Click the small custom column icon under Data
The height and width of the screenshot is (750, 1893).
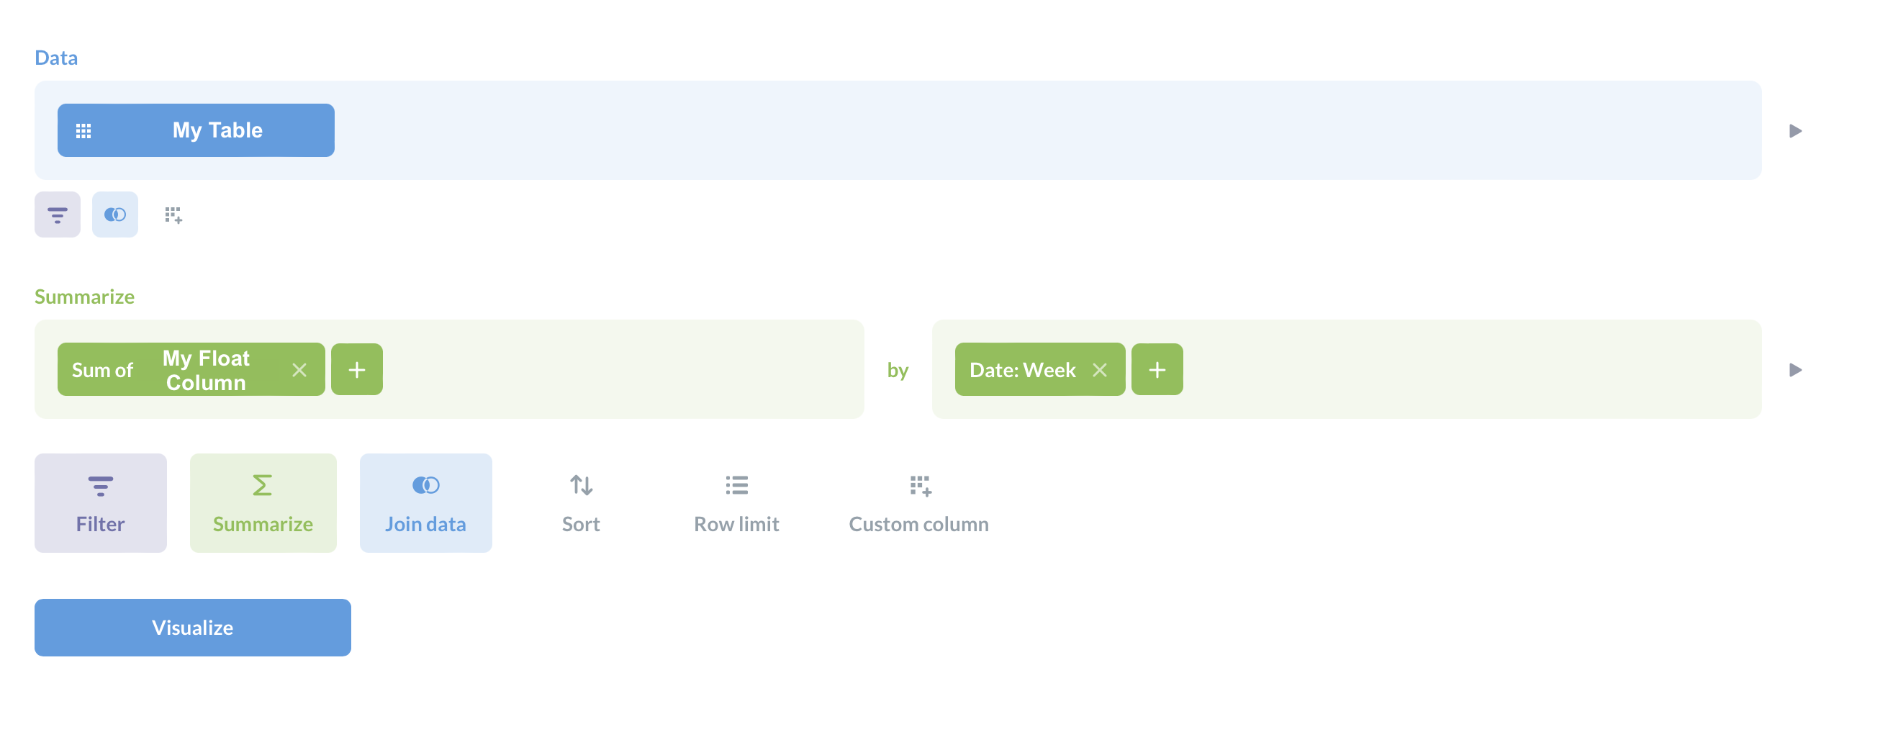(x=173, y=214)
